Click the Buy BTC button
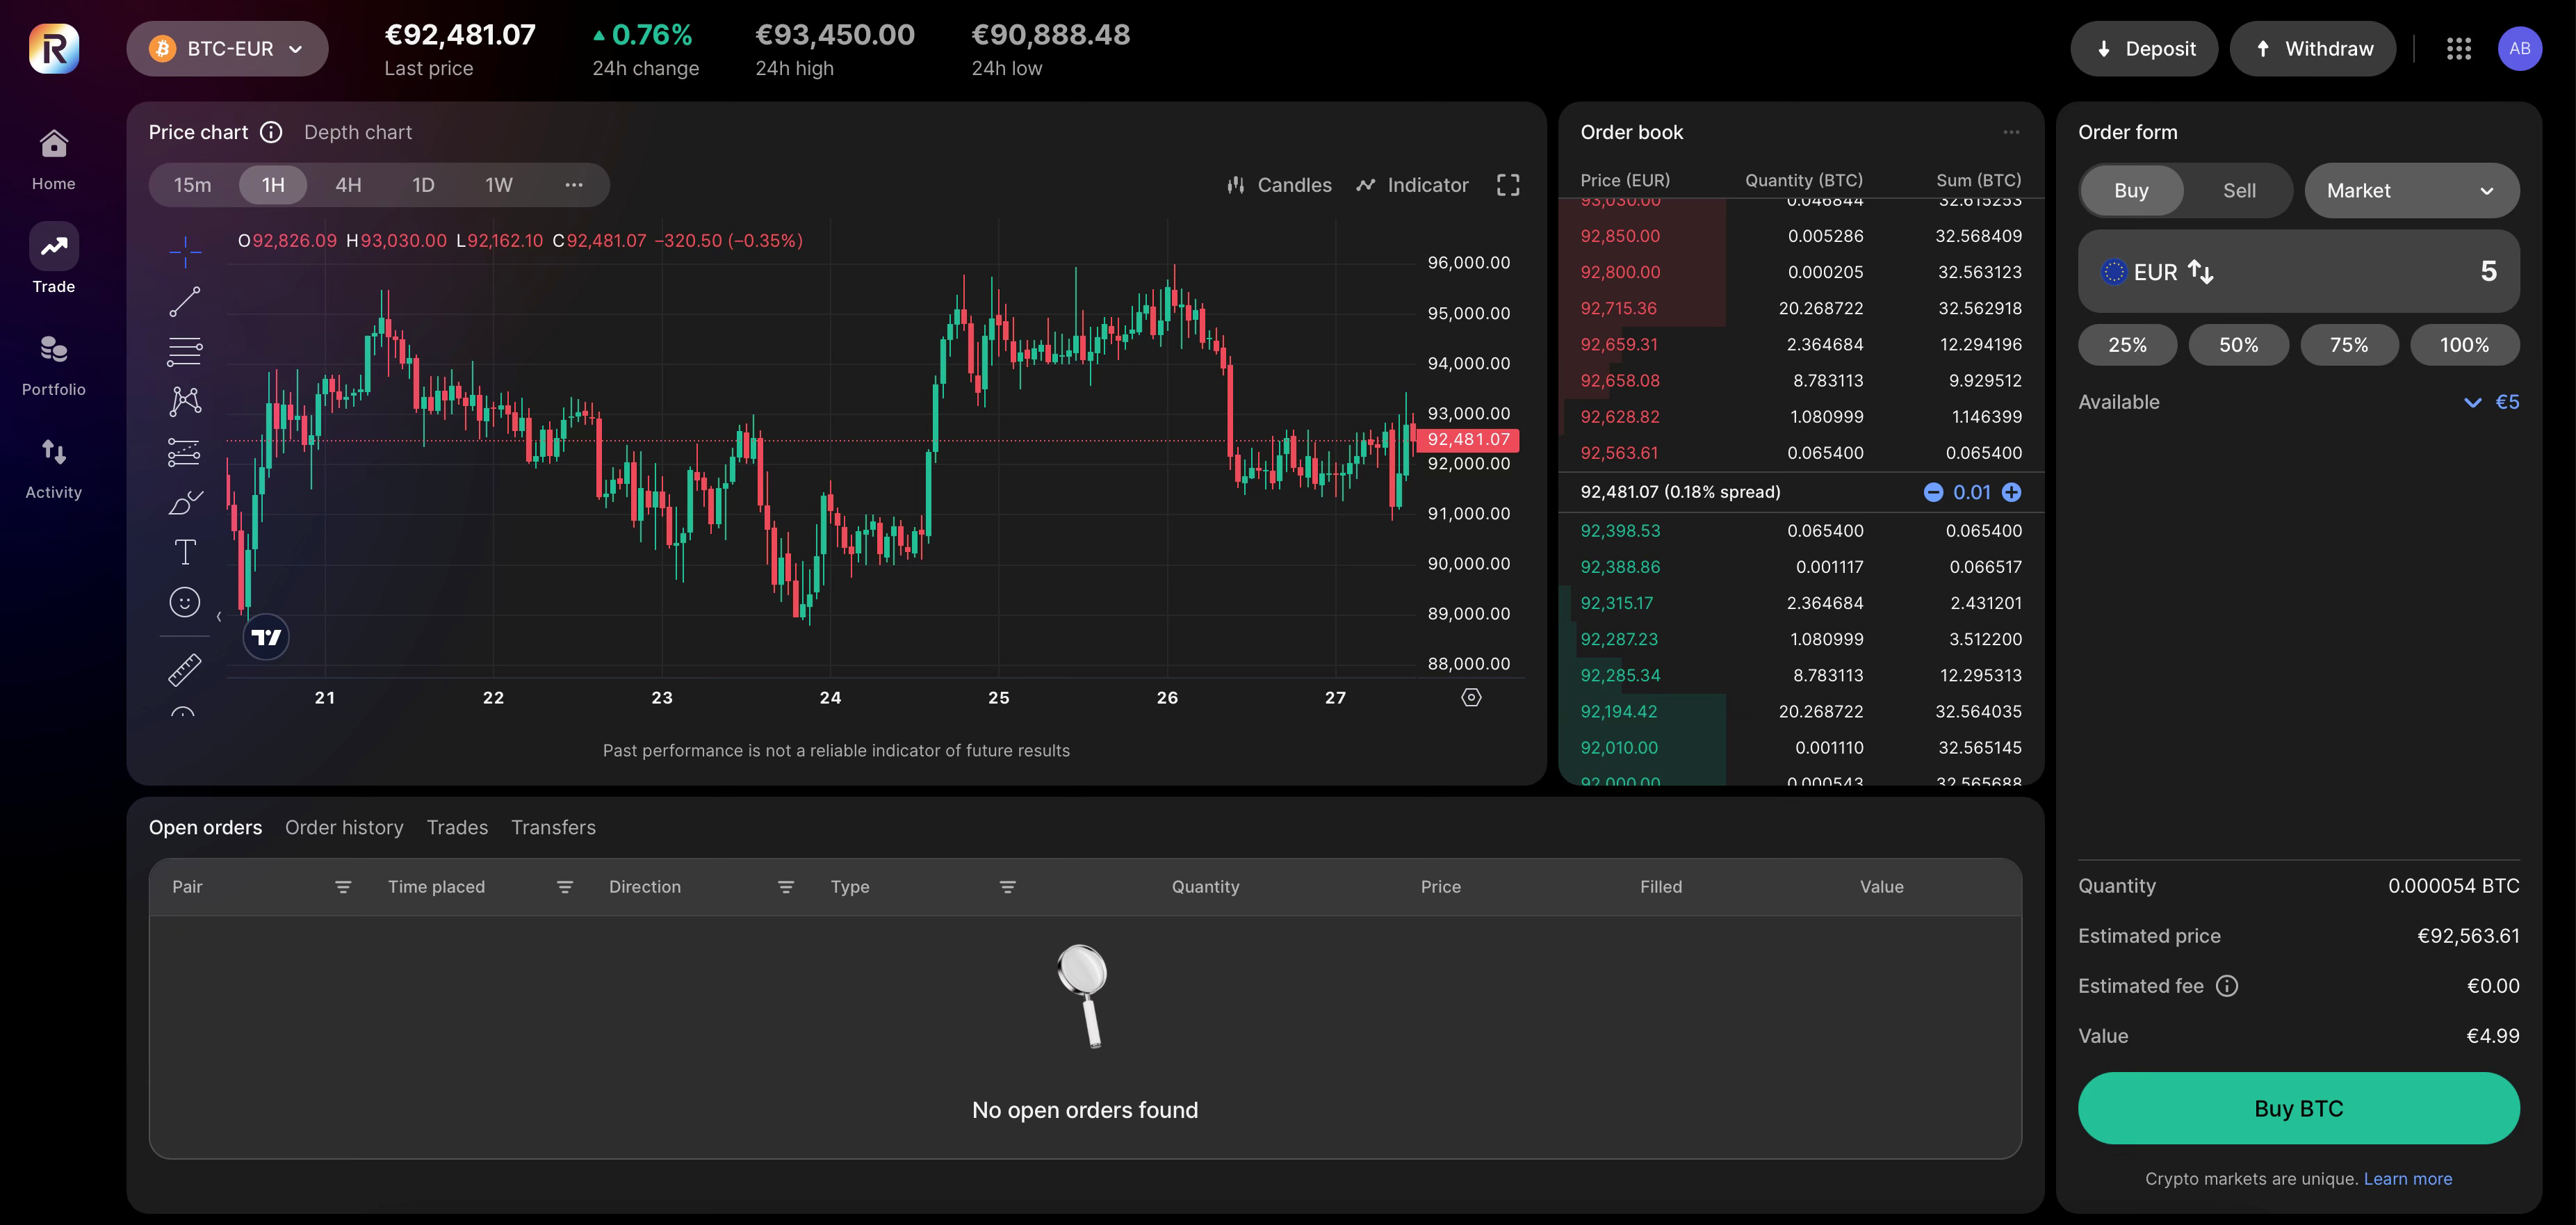This screenshot has width=2576, height=1225. pos(2298,1108)
